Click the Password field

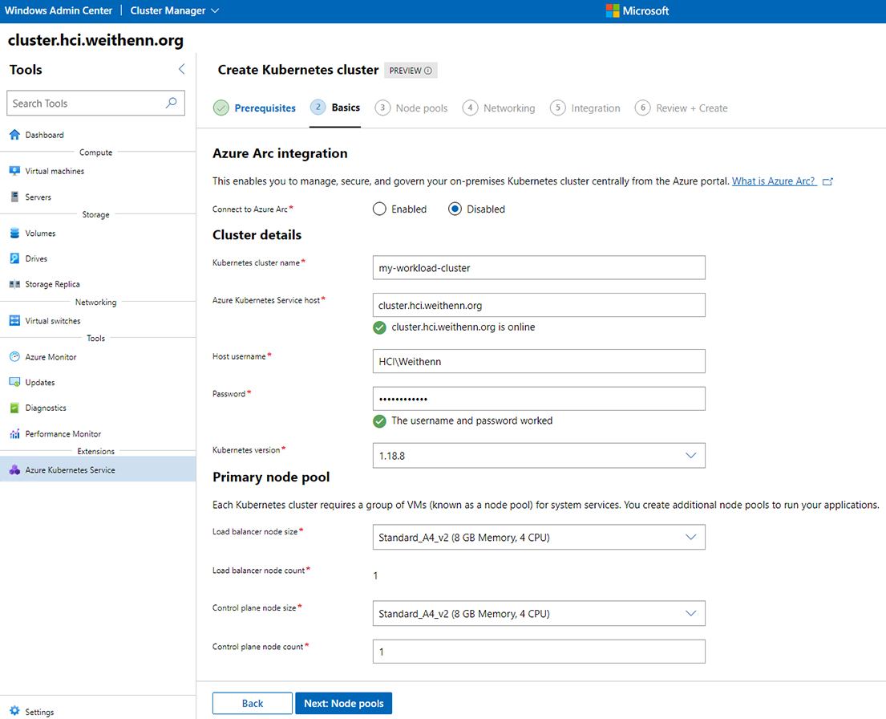539,398
